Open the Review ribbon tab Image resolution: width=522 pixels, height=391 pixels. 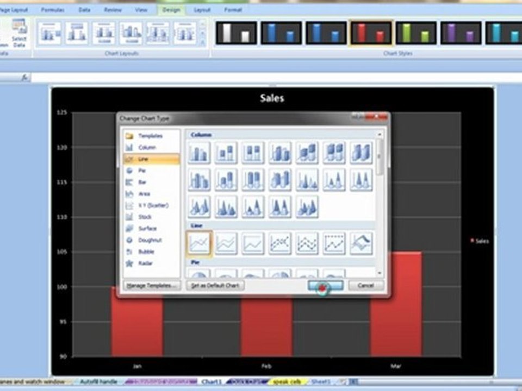tap(113, 10)
